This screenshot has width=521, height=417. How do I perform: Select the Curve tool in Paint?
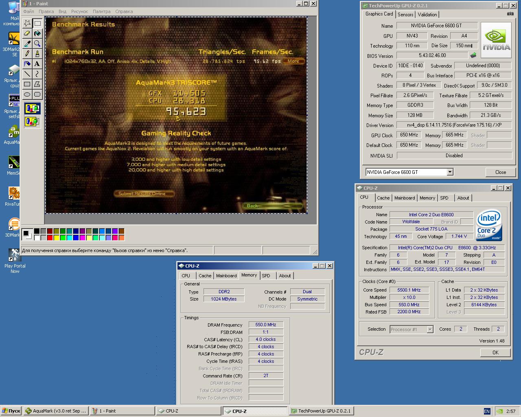click(37, 74)
